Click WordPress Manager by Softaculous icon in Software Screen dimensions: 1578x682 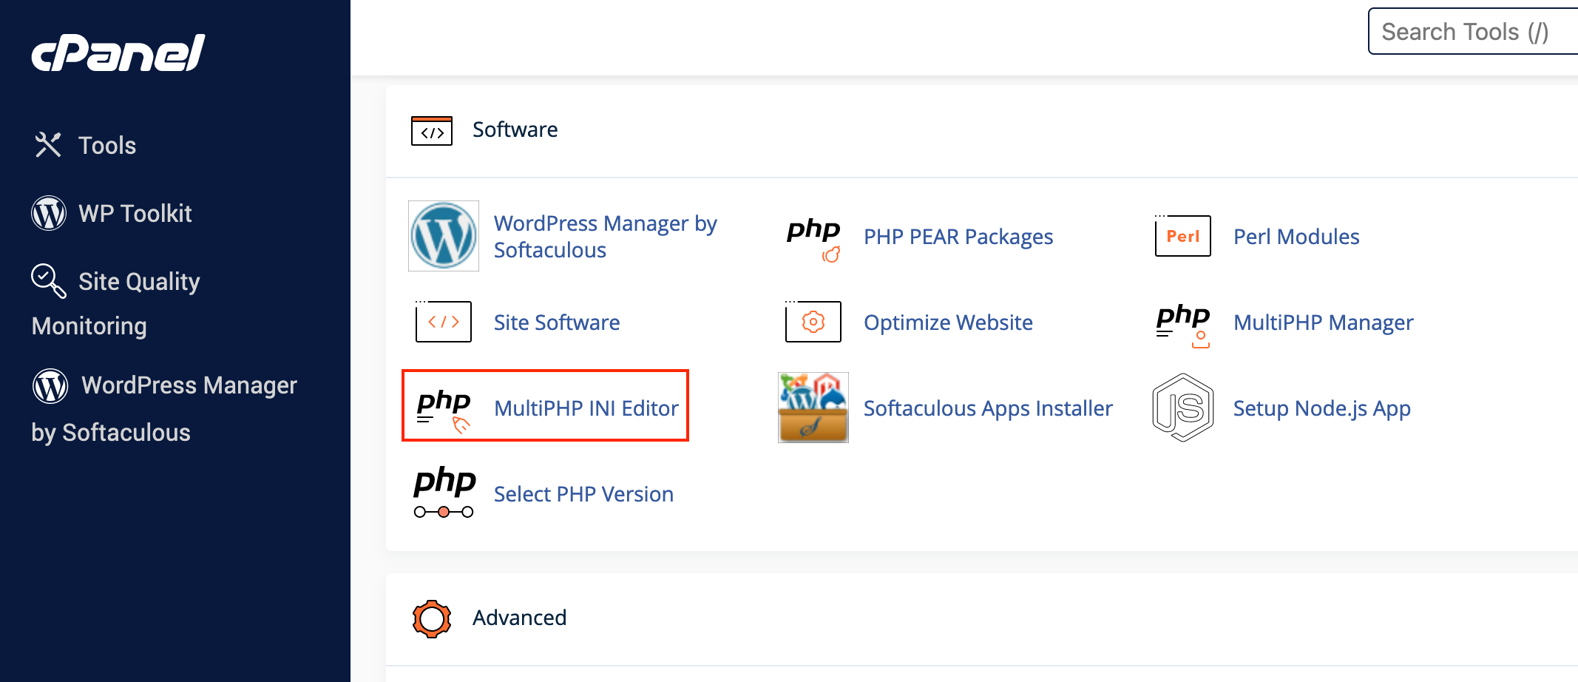[x=444, y=236]
